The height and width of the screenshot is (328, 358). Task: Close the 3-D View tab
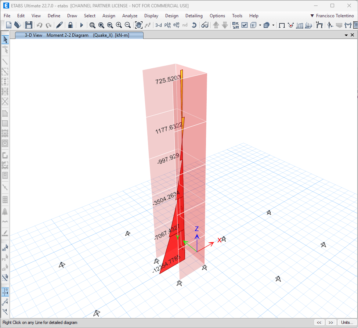click(352, 35)
